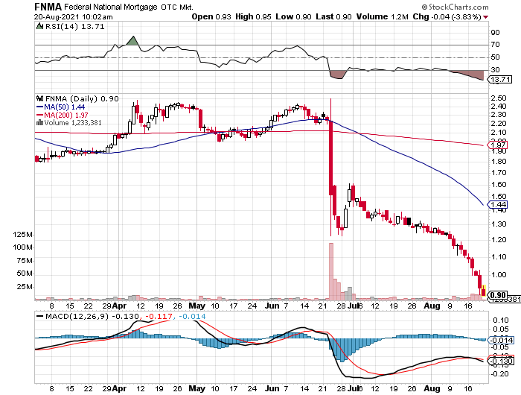Click the 30 level label on RSI axis
This screenshot has width=521, height=395.
[x=495, y=69]
